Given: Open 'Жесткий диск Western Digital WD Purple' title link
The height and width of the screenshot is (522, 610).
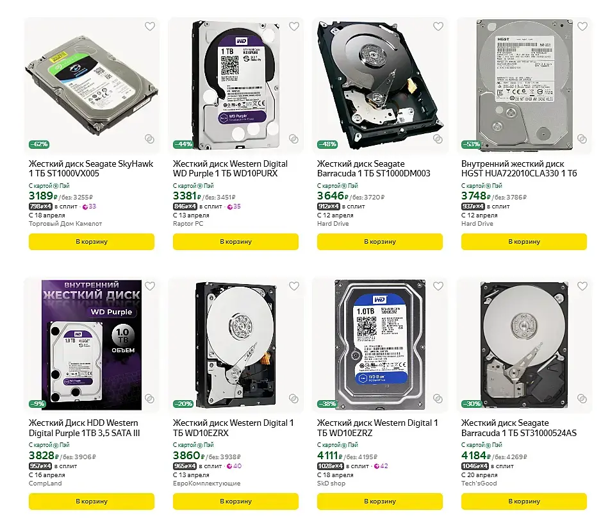Looking at the screenshot, I should click(230, 169).
